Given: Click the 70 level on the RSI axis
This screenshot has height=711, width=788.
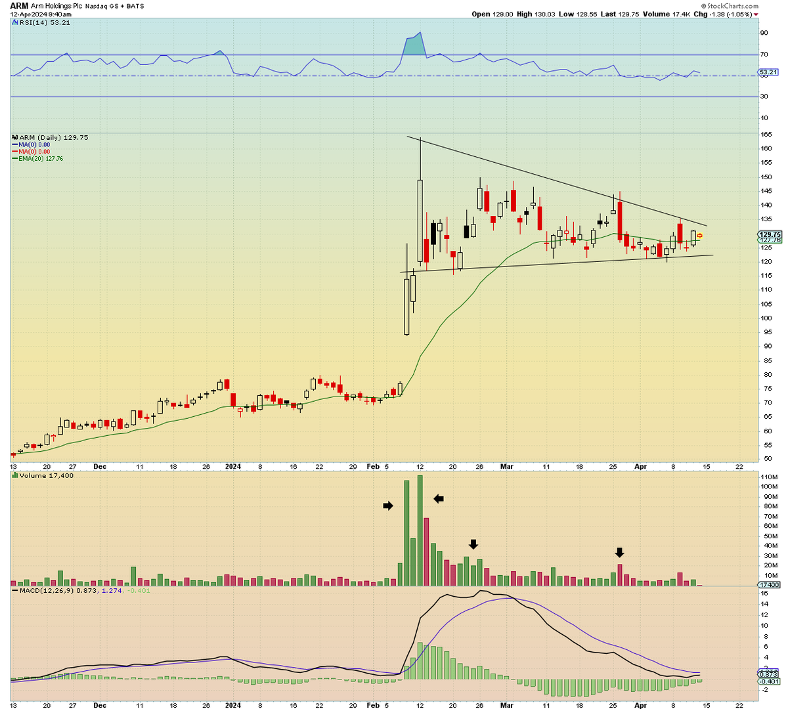Looking at the screenshot, I should pyautogui.click(x=764, y=54).
